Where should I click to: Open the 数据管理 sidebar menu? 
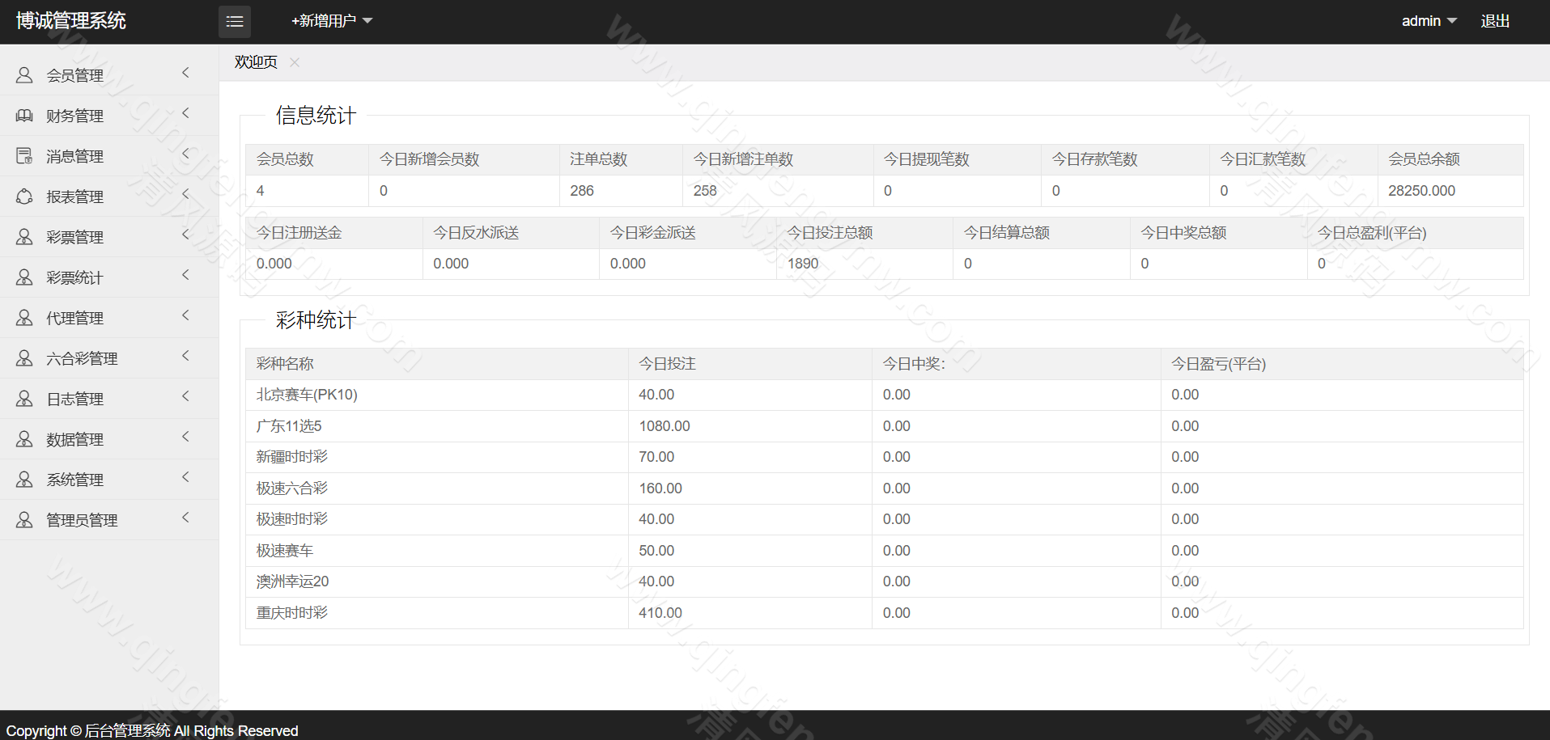(x=74, y=439)
